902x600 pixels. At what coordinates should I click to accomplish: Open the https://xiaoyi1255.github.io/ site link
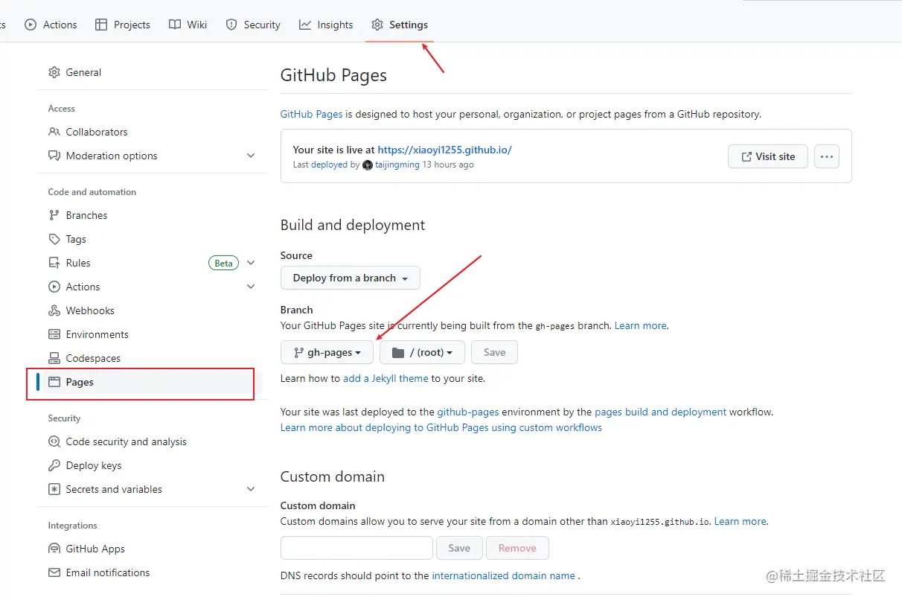tap(444, 150)
